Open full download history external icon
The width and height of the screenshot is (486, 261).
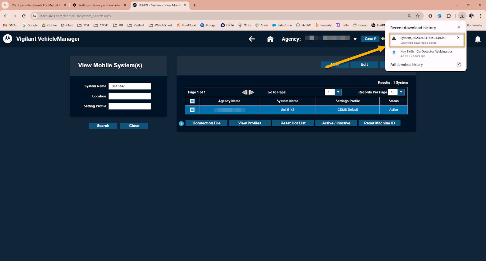(x=459, y=64)
